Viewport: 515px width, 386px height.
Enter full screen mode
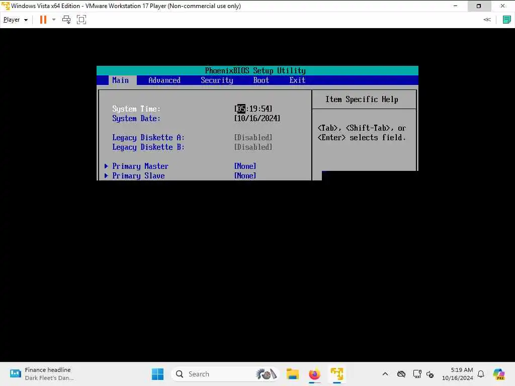pos(81,20)
